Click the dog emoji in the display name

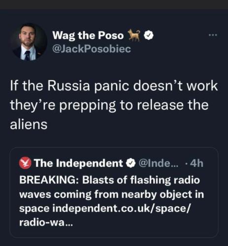[134, 35]
